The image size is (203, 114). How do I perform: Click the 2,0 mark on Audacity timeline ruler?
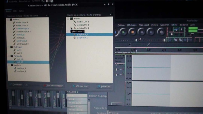(164, 50)
